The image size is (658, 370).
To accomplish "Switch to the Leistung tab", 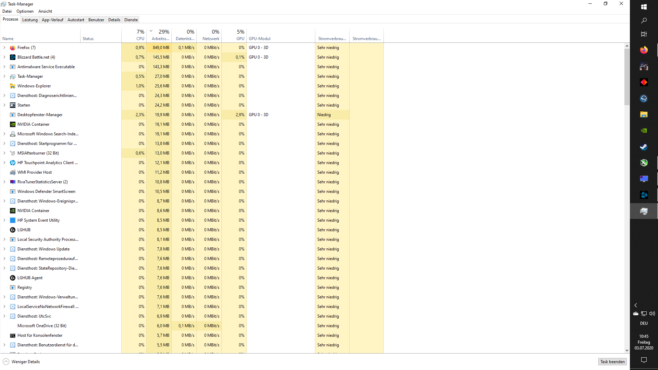I will pos(30,20).
